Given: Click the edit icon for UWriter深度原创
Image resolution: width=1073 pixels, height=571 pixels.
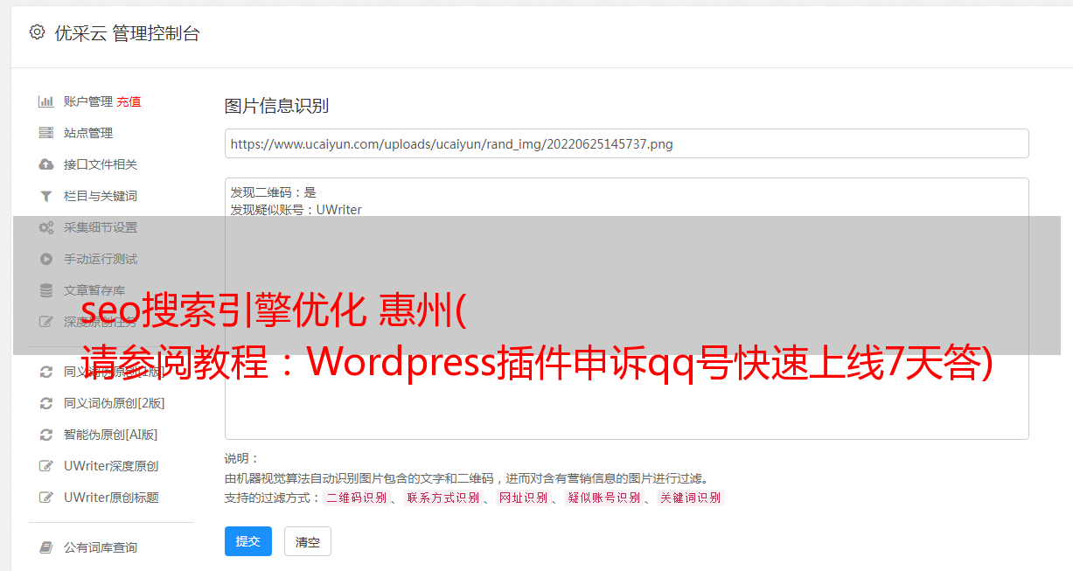Looking at the screenshot, I should (x=46, y=466).
